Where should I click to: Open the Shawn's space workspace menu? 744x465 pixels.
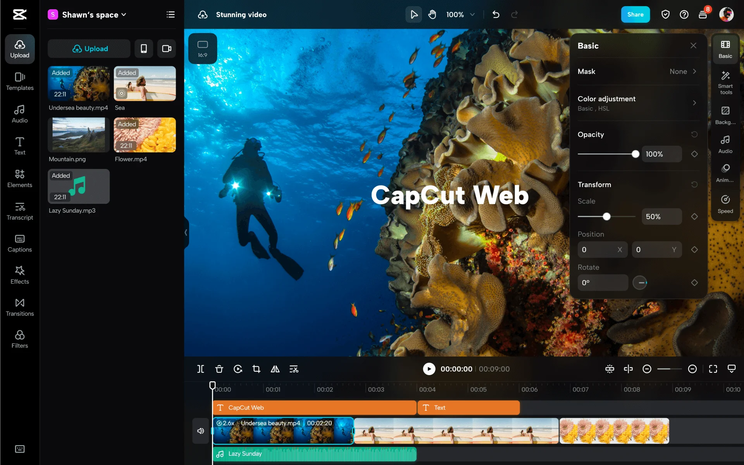point(88,14)
